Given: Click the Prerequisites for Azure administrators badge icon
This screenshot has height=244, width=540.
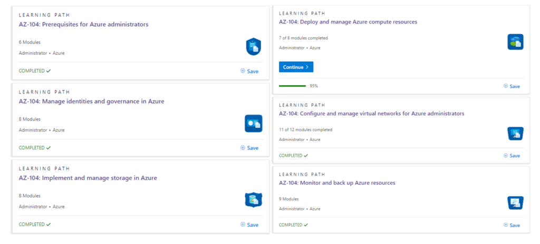Looking at the screenshot, I should pos(254,47).
